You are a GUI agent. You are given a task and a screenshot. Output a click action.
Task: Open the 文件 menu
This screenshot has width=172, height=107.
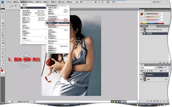pos(8,2)
